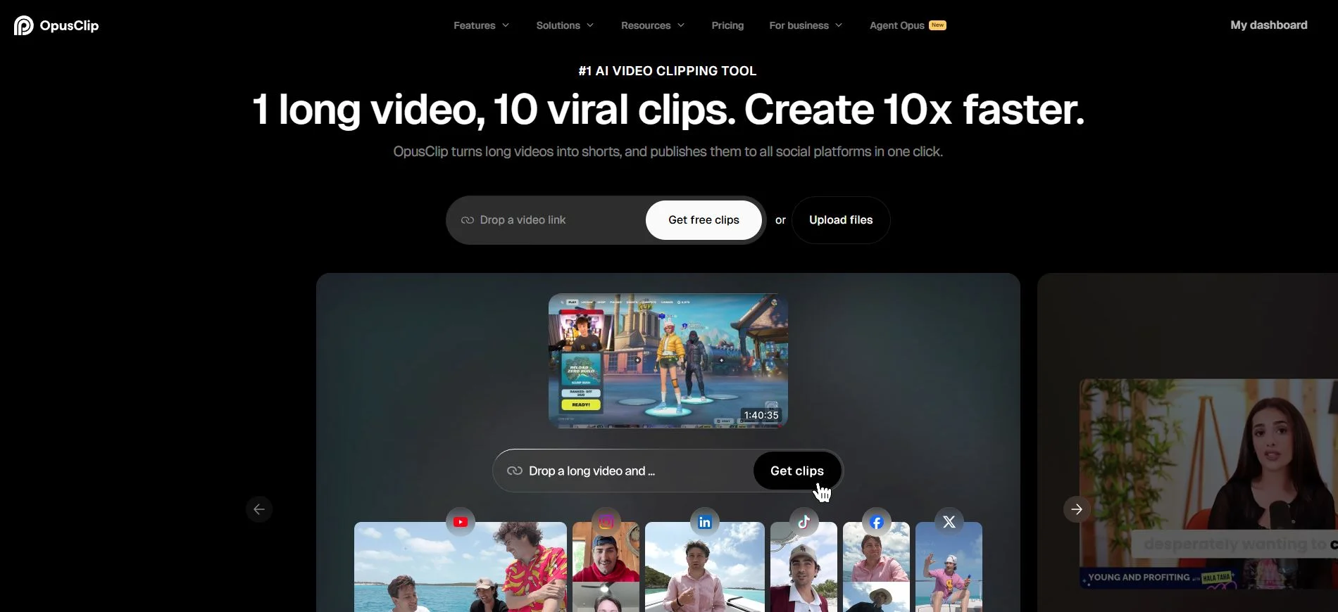Click the X (Twitter) icon badge
Viewport: 1338px width, 612px height.
click(949, 522)
